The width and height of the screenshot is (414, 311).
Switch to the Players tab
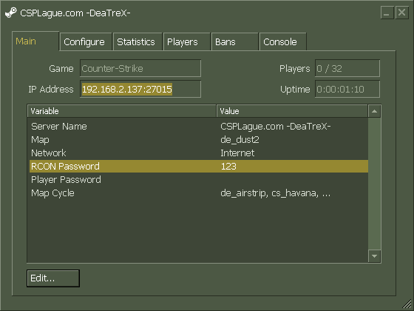[x=186, y=41]
